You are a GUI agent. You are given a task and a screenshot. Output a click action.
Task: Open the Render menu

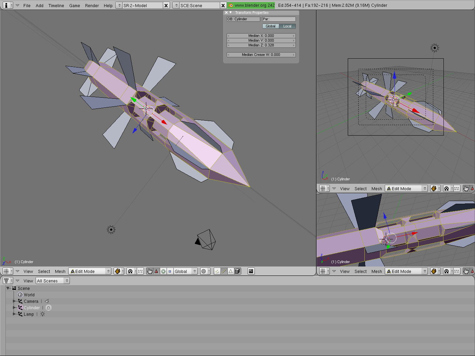[x=92, y=5]
